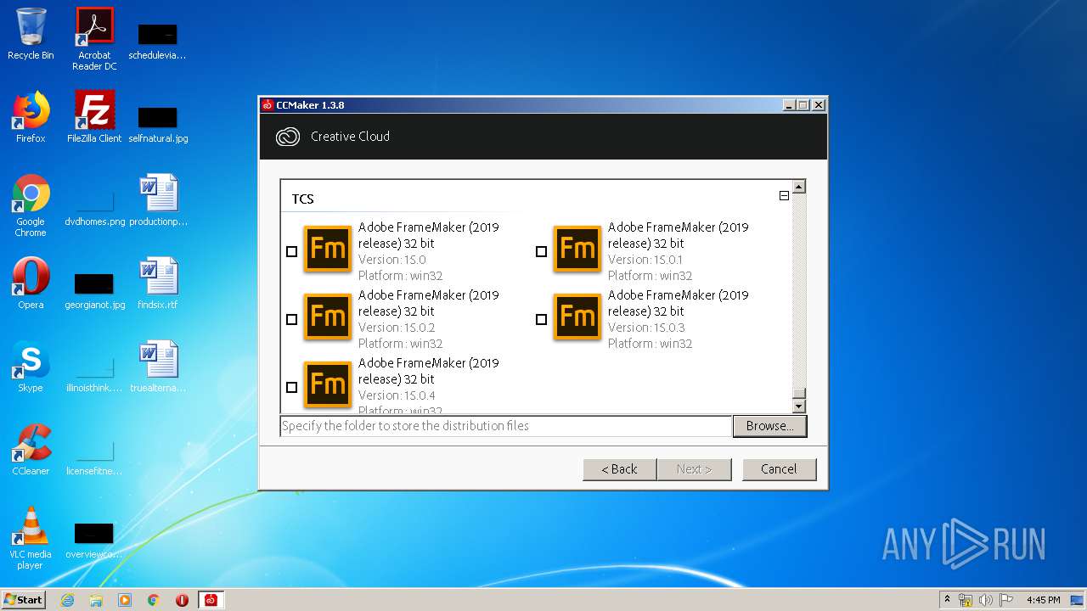Select productionp... Word document on desktop

tap(158, 200)
